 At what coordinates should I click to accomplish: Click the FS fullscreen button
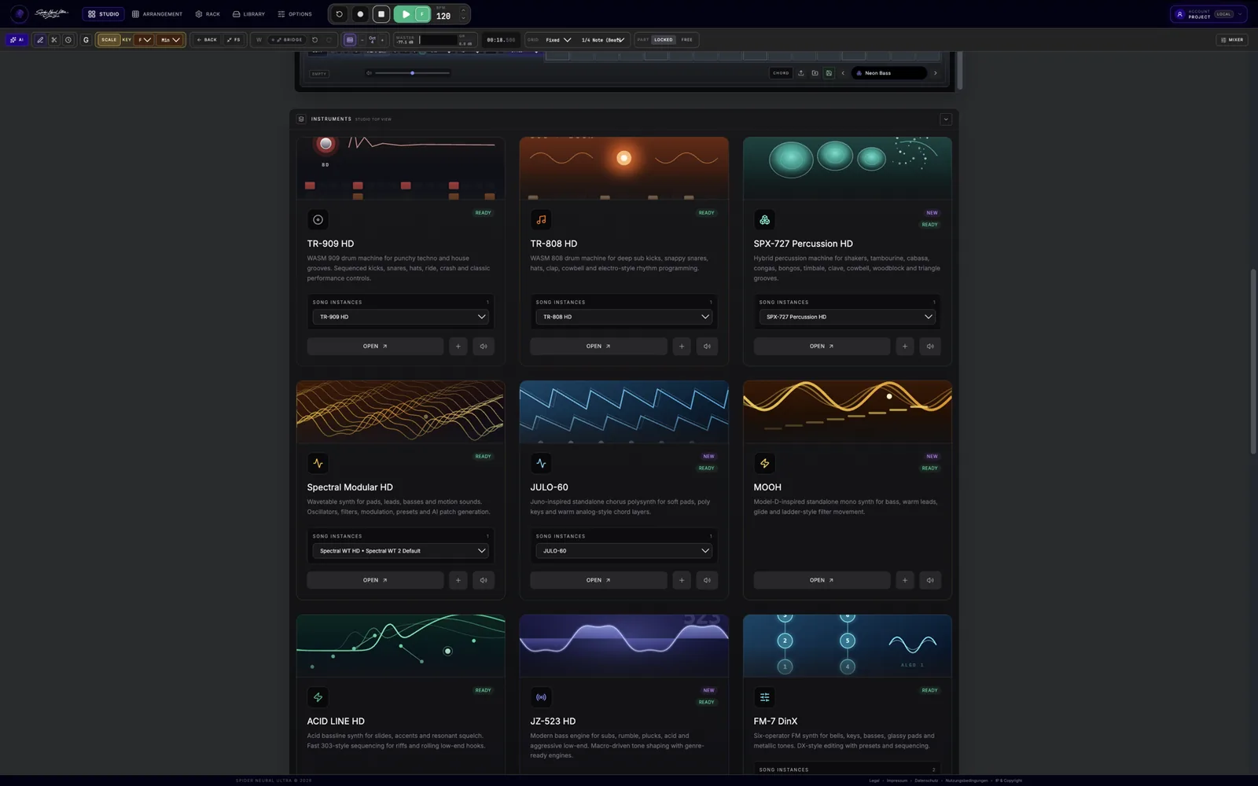click(x=234, y=39)
